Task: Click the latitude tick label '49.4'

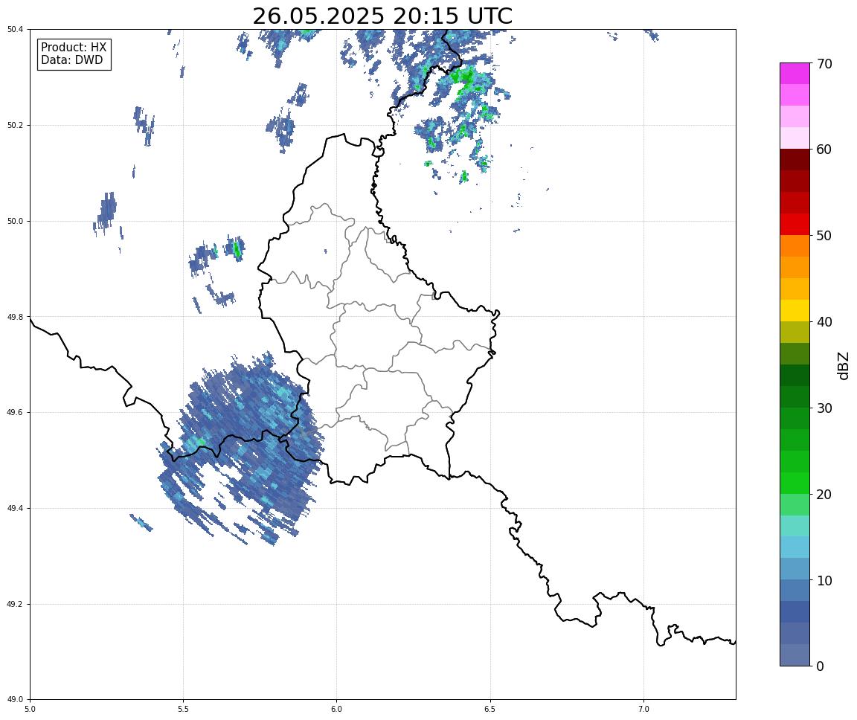Action: pyautogui.click(x=16, y=509)
